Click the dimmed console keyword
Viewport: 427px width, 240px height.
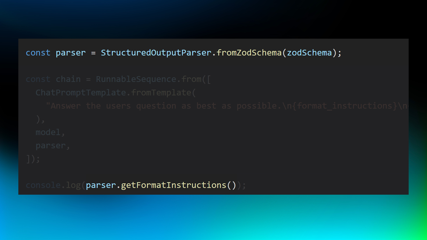(x=43, y=185)
